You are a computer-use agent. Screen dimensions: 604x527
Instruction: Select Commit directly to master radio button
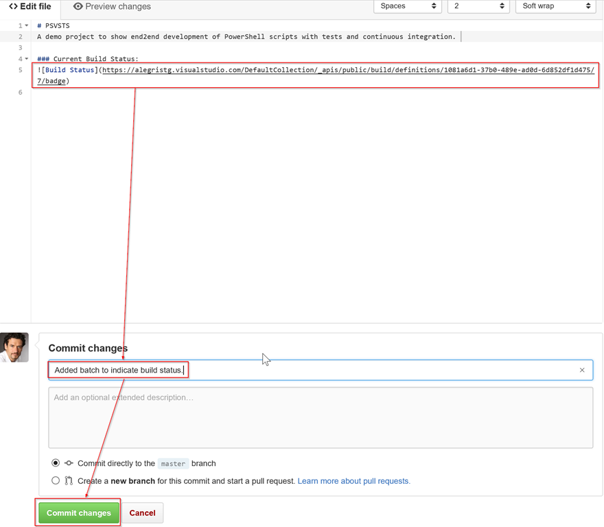pyautogui.click(x=56, y=463)
